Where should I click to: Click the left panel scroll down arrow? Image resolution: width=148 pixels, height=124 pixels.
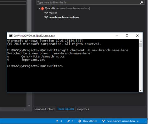tap(29, 105)
